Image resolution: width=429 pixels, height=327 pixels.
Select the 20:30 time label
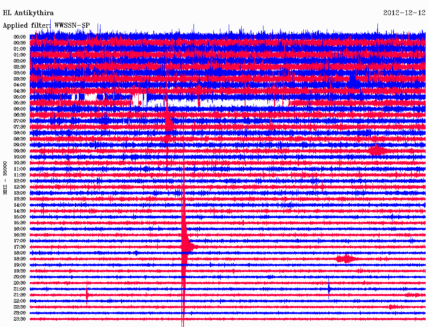pyautogui.click(x=20, y=283)
